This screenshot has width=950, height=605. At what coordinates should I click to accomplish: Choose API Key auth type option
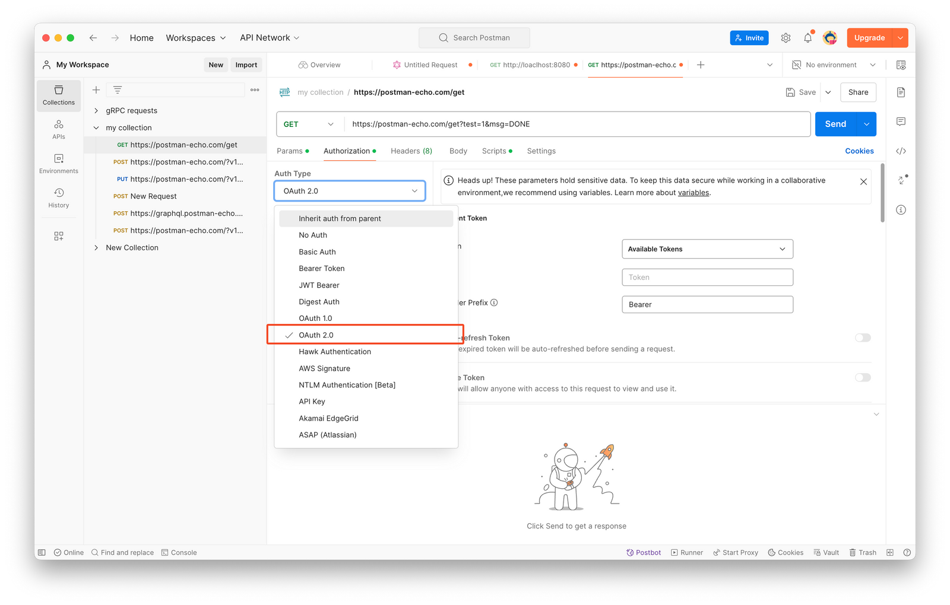click(312, 402)
